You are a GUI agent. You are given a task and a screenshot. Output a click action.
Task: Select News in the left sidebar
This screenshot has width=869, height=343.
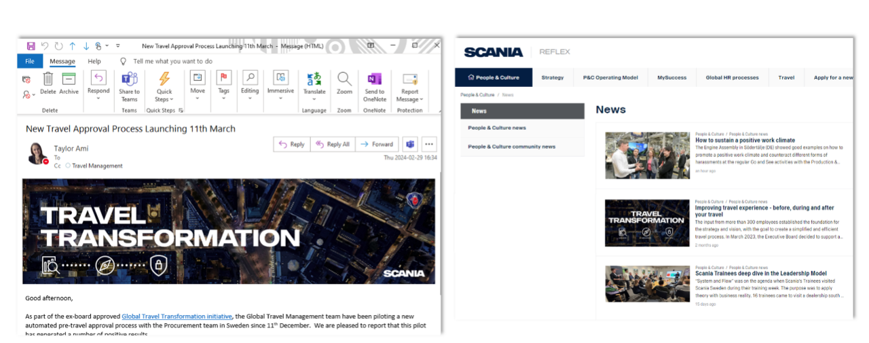[x=522, y=111]
